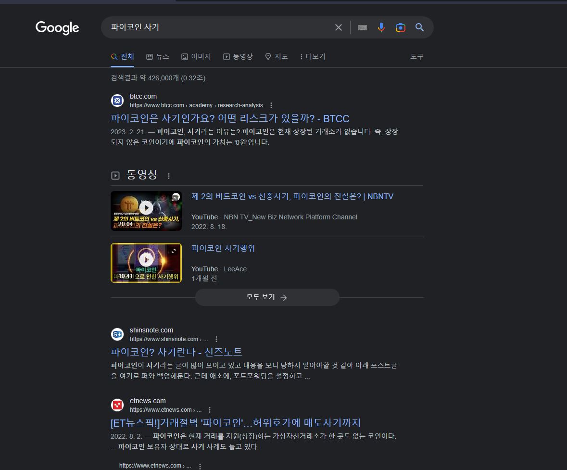Click 모두 보기 to view all videos
Image resolution: width=567 pixels, height=470 pixels.
(x=267, y=297)
